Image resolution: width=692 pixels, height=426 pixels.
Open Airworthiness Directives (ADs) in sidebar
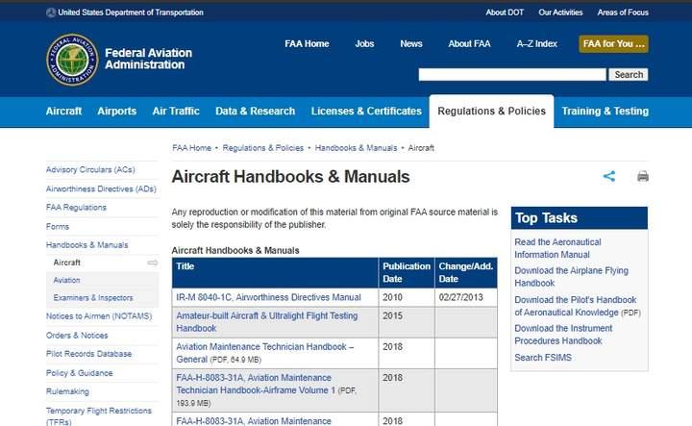101,188
